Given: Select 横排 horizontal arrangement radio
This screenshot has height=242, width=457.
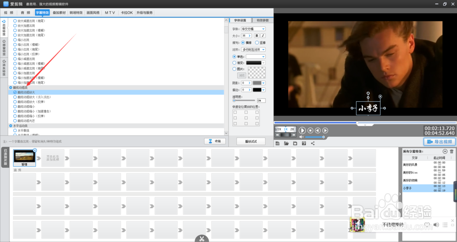Looking at the screenshot, I should click(243, 43).
